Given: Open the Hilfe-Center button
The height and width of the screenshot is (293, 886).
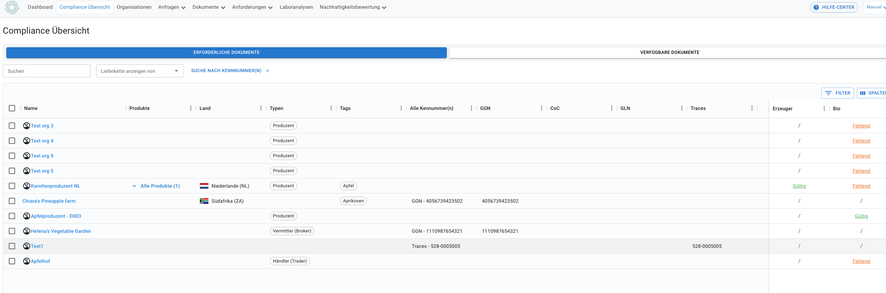Looking at the screenshot, I should [x=834, y=7].
